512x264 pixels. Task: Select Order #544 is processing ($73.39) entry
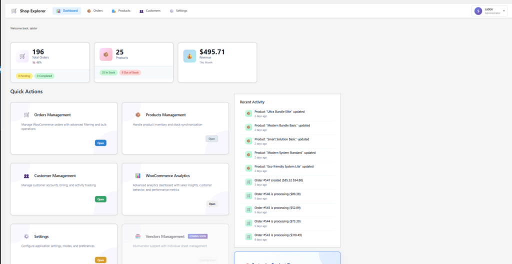[287, 223]
